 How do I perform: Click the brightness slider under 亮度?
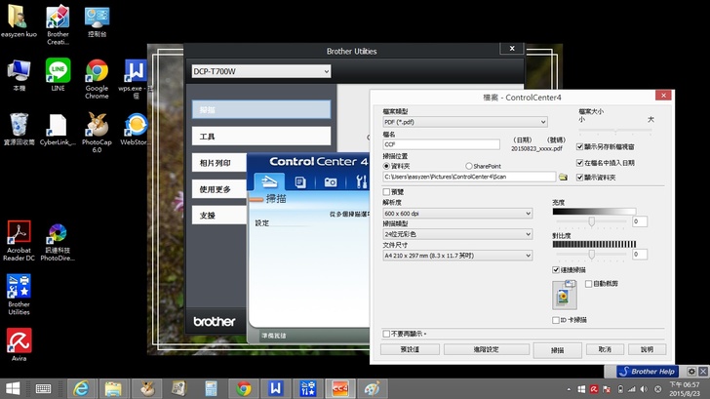(x=591, y=221)
